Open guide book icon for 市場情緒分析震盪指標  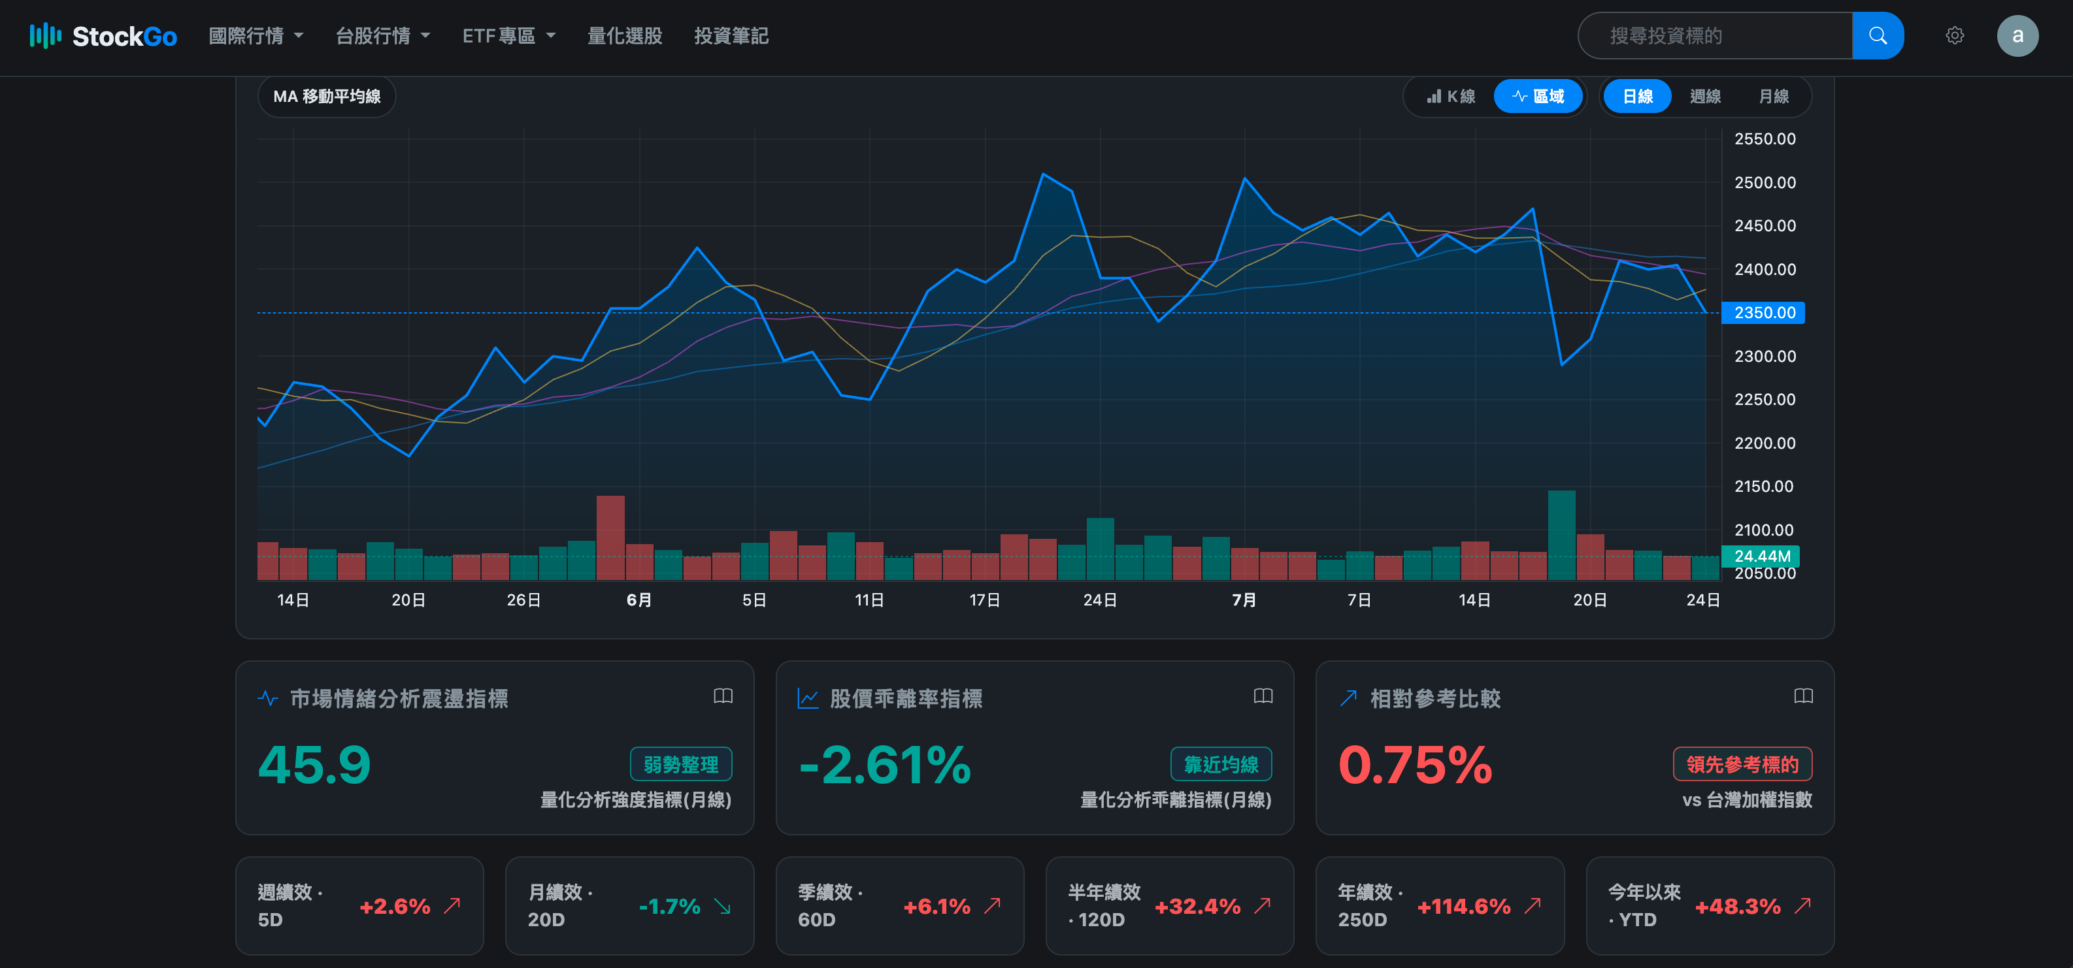pos(723,696)
